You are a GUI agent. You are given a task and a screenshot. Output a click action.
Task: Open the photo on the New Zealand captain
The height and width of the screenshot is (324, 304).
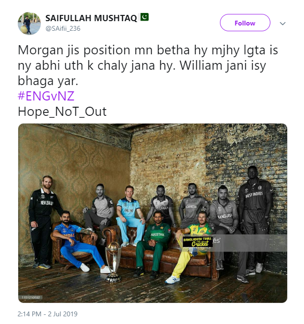(44, 222)
